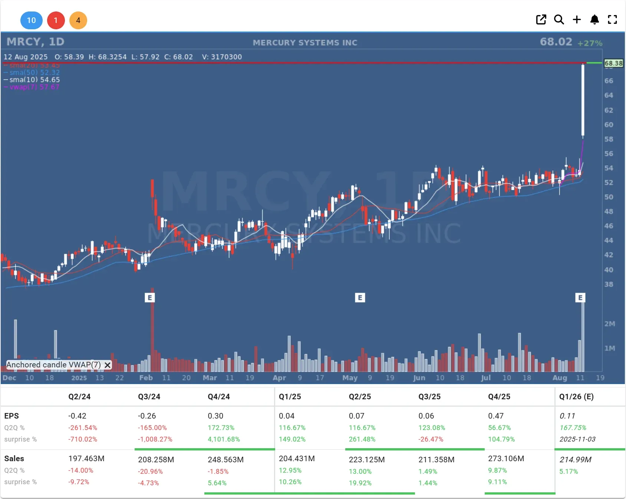The width and height of the screenshot is (626, 499).
Task: Click the MRCY, 1D ticker title
Action: coord(36,42)
